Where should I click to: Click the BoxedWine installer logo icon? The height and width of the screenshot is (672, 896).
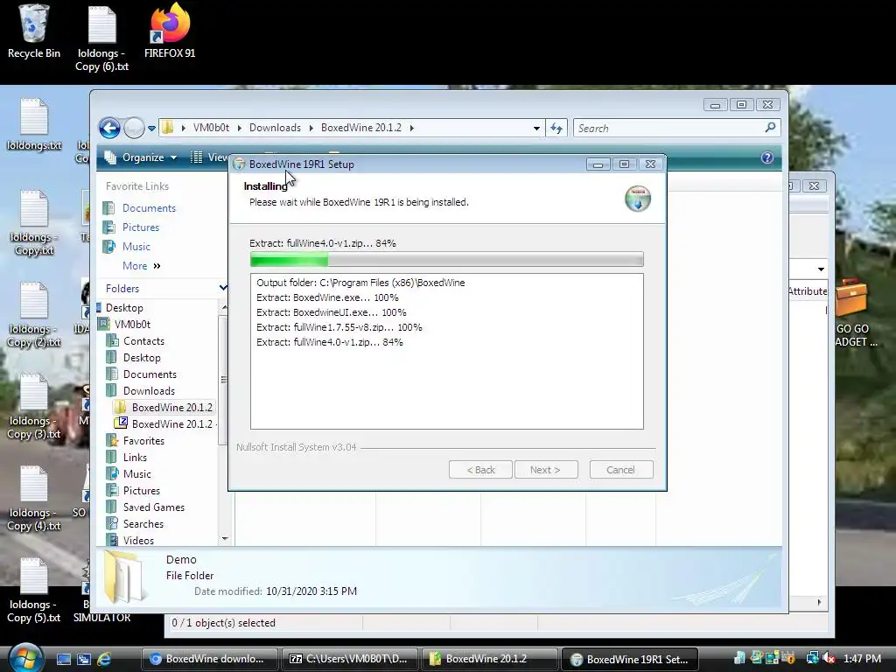[638, 199]
